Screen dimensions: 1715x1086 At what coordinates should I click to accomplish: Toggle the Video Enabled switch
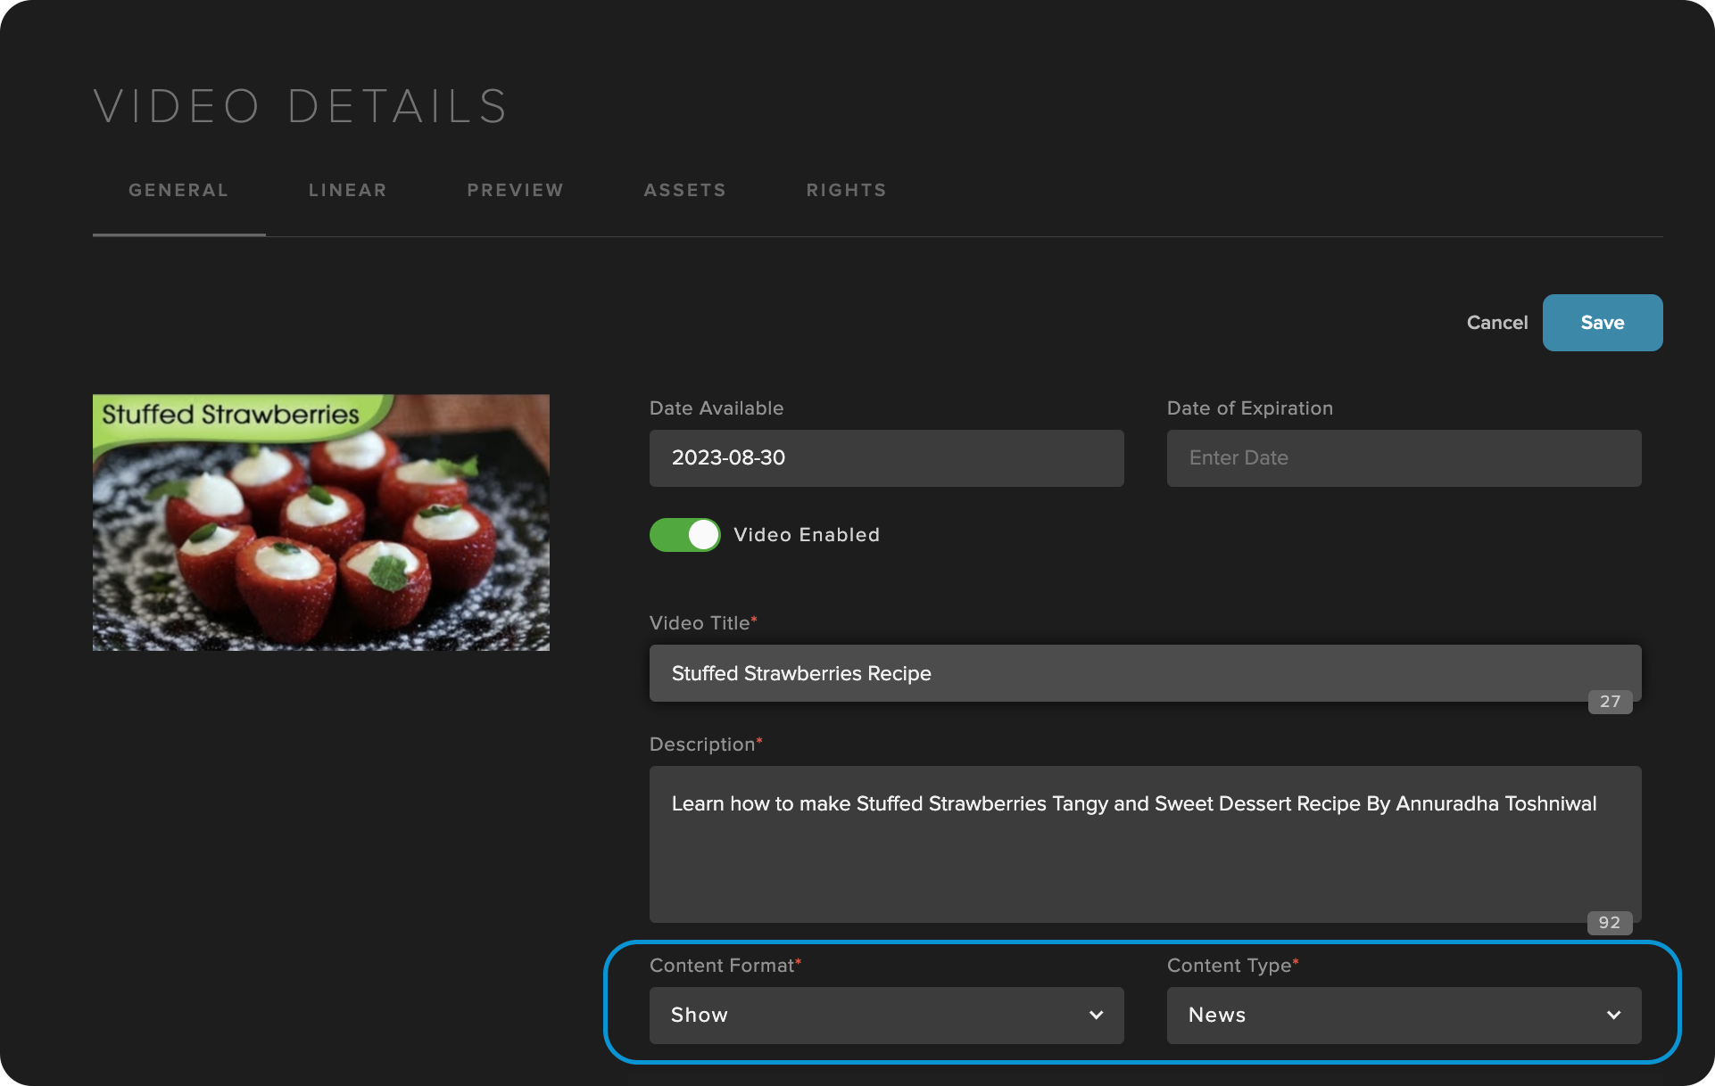pyautogui.click(x=684, y=535)
